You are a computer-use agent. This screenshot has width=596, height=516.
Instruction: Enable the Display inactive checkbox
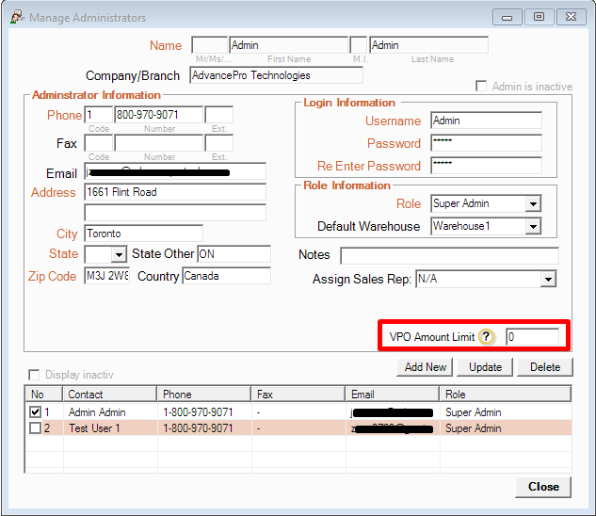coord(35,375)
